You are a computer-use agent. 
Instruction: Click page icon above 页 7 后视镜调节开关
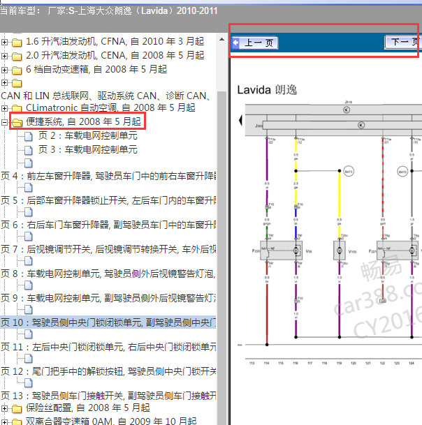point(28,237)
